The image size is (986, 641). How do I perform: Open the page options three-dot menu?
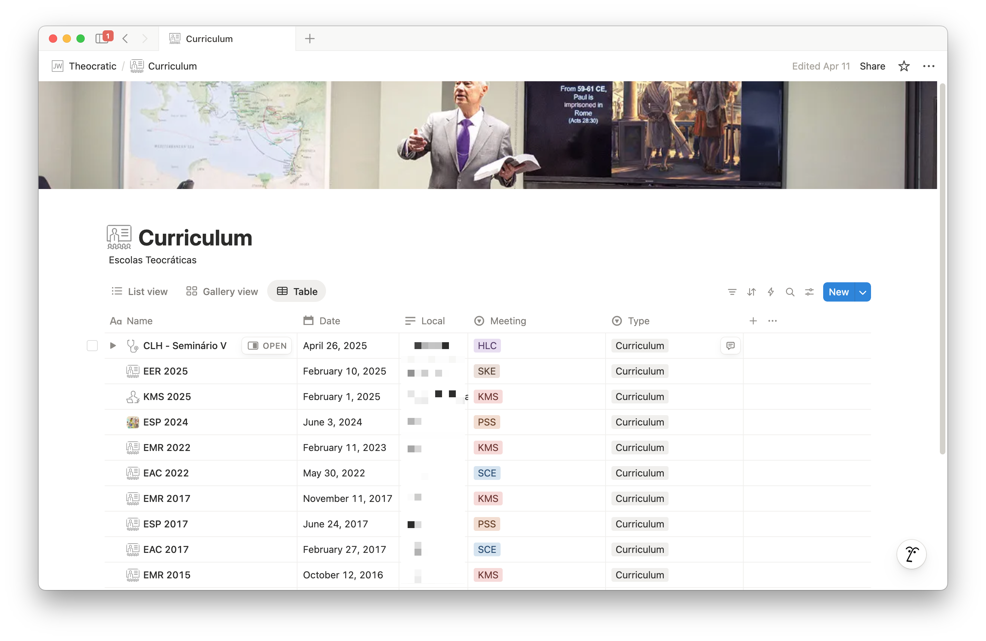coord(929,66)
